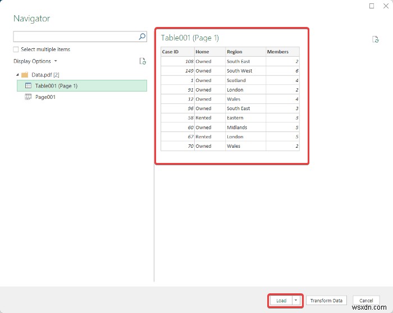Click the Case ID cell 96
The height and width of the screenshot is (313, 393).
pyautogui.click(x=178, y=108)
